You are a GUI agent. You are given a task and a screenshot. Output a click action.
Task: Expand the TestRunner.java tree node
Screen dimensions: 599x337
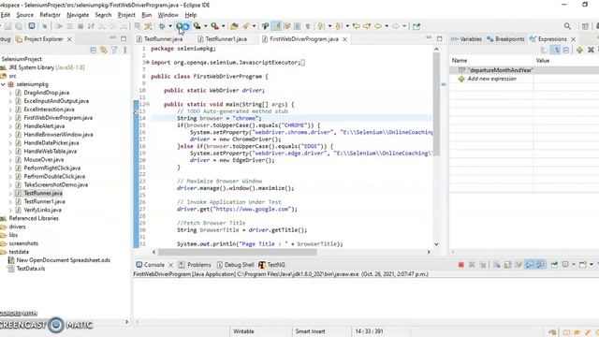(10, 194)
